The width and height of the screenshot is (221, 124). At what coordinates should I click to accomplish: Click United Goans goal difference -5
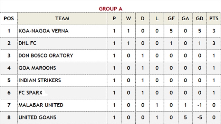click(x=200, y=117)
